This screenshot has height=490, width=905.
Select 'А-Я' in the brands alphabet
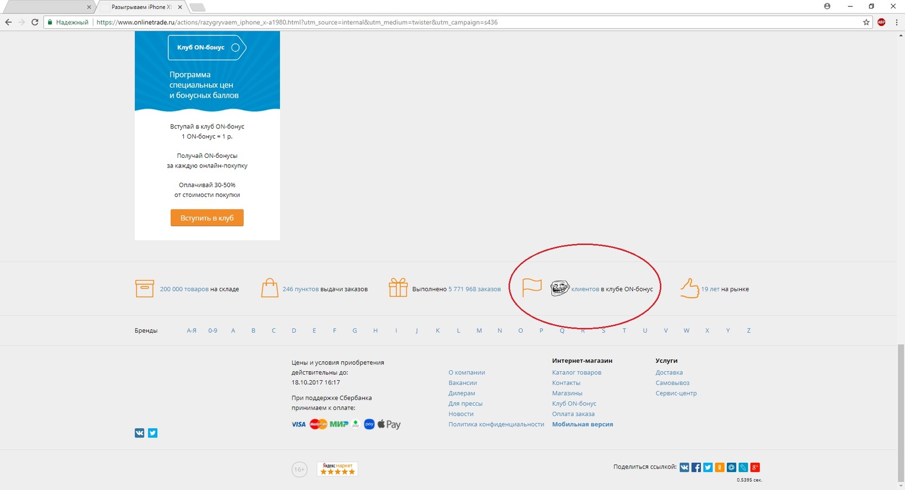tap(192, 330)
